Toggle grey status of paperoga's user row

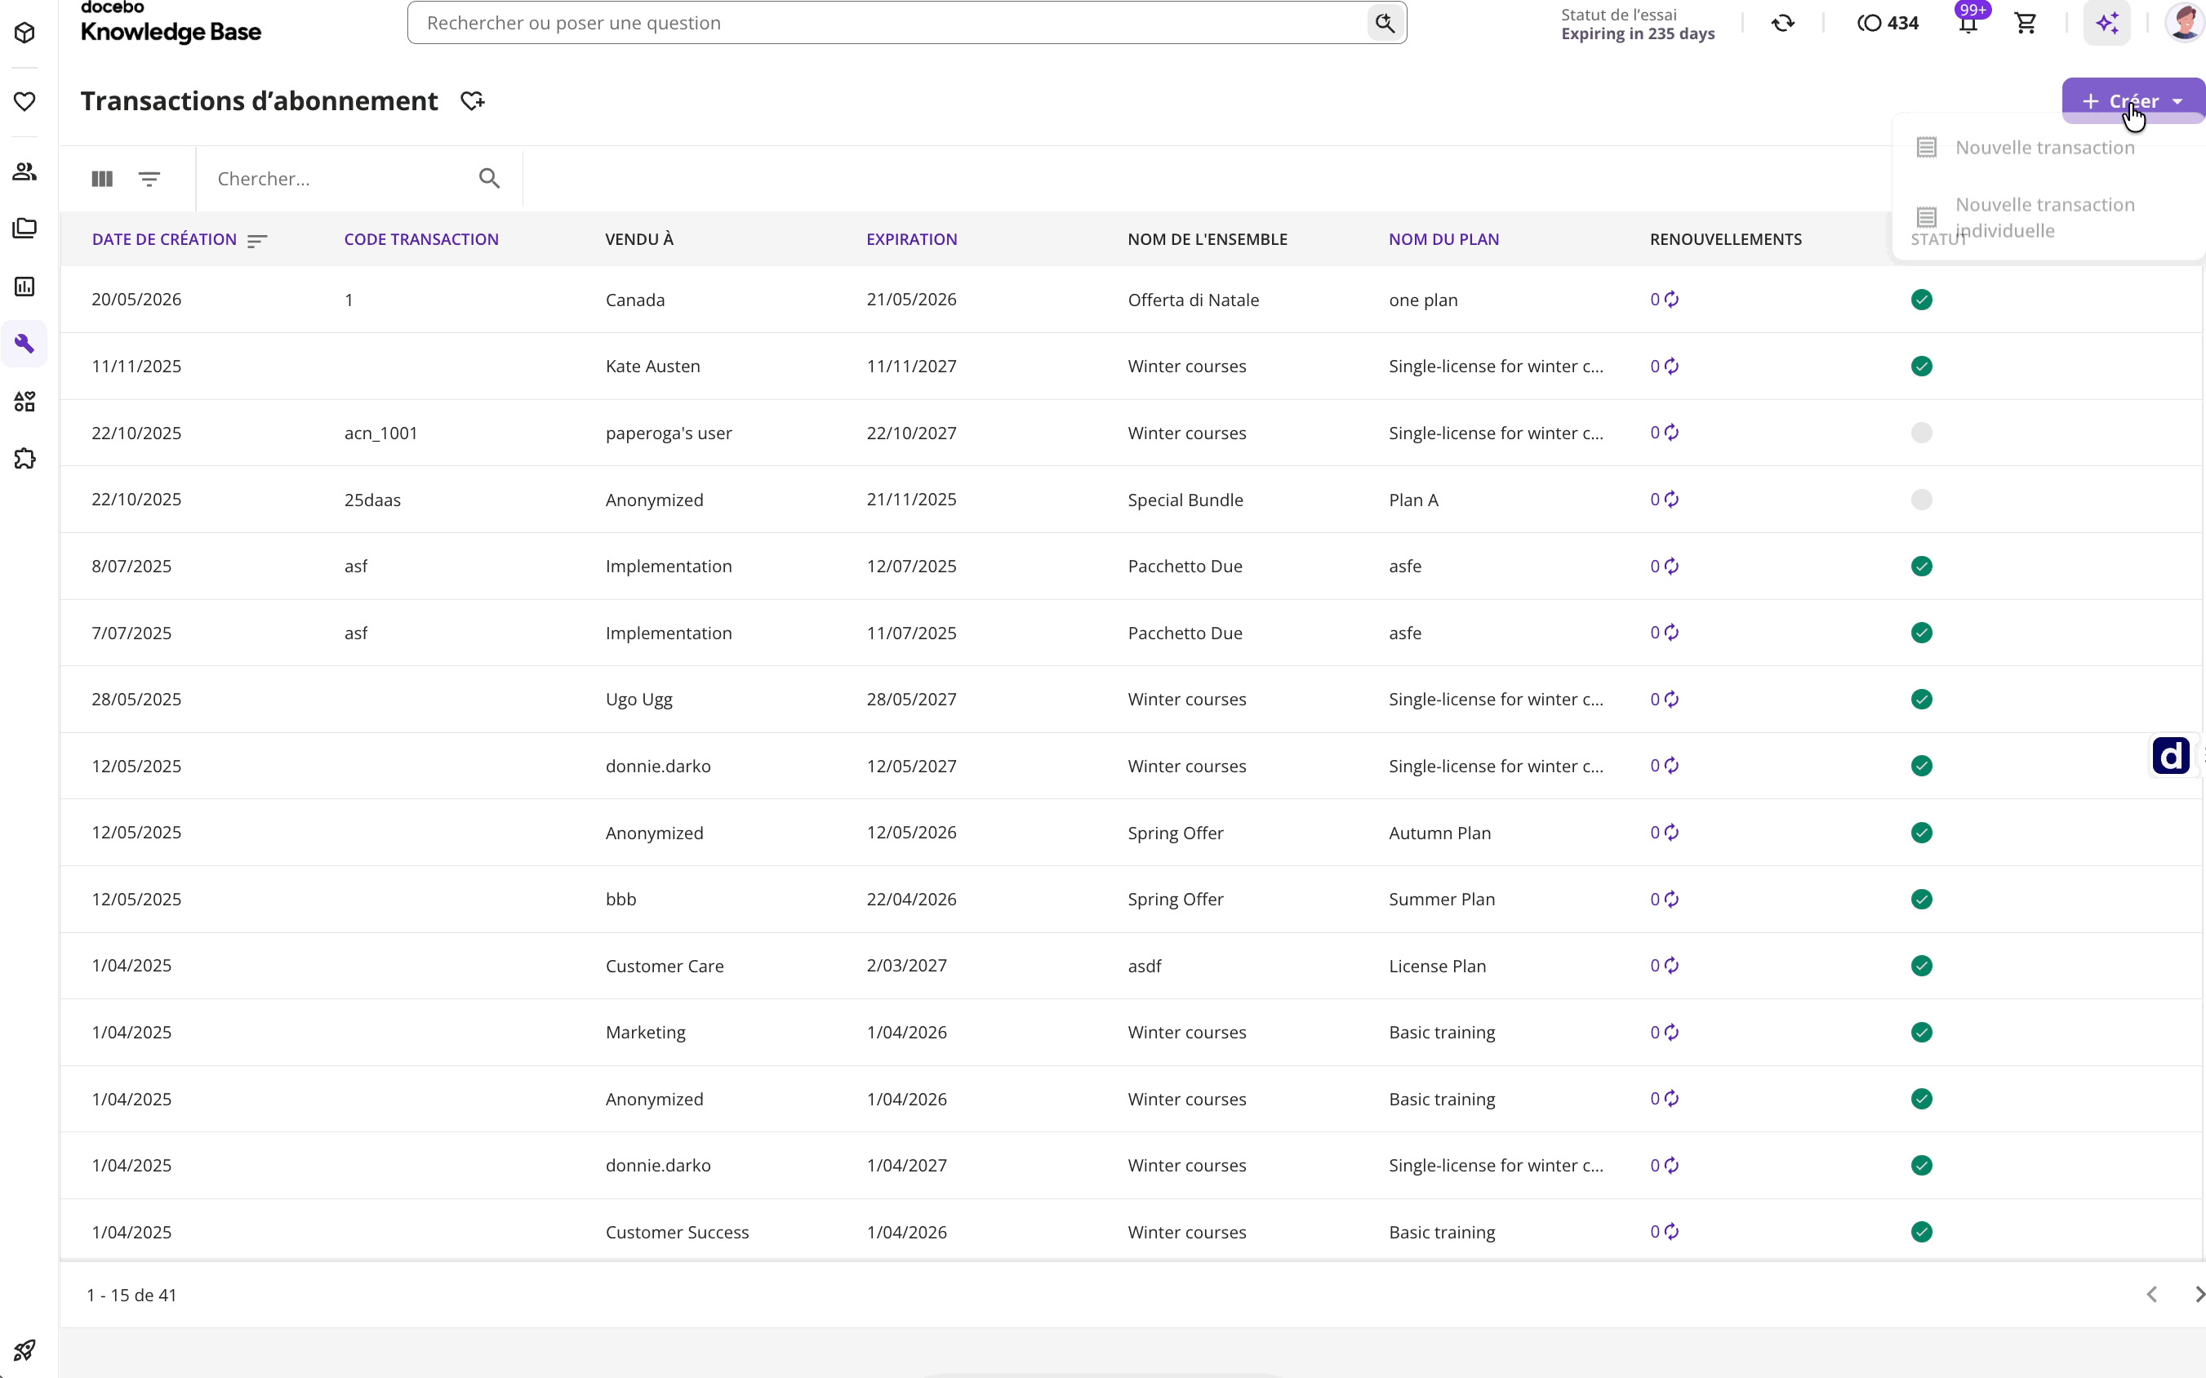coord(1922,432)
